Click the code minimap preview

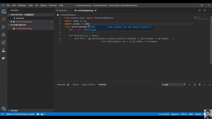point(200,18)
